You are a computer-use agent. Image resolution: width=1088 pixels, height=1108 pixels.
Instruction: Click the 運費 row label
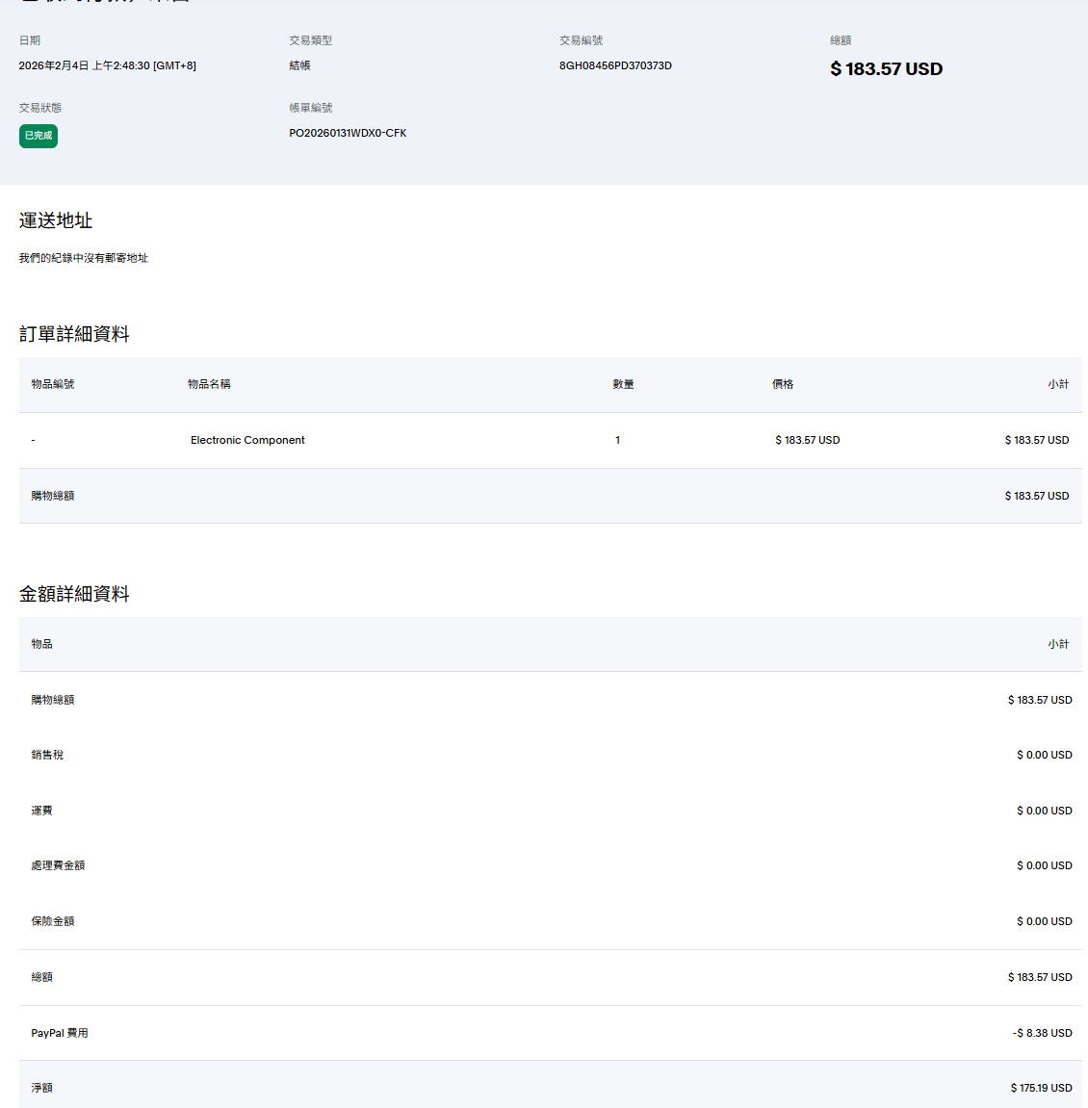click(41, 811)
